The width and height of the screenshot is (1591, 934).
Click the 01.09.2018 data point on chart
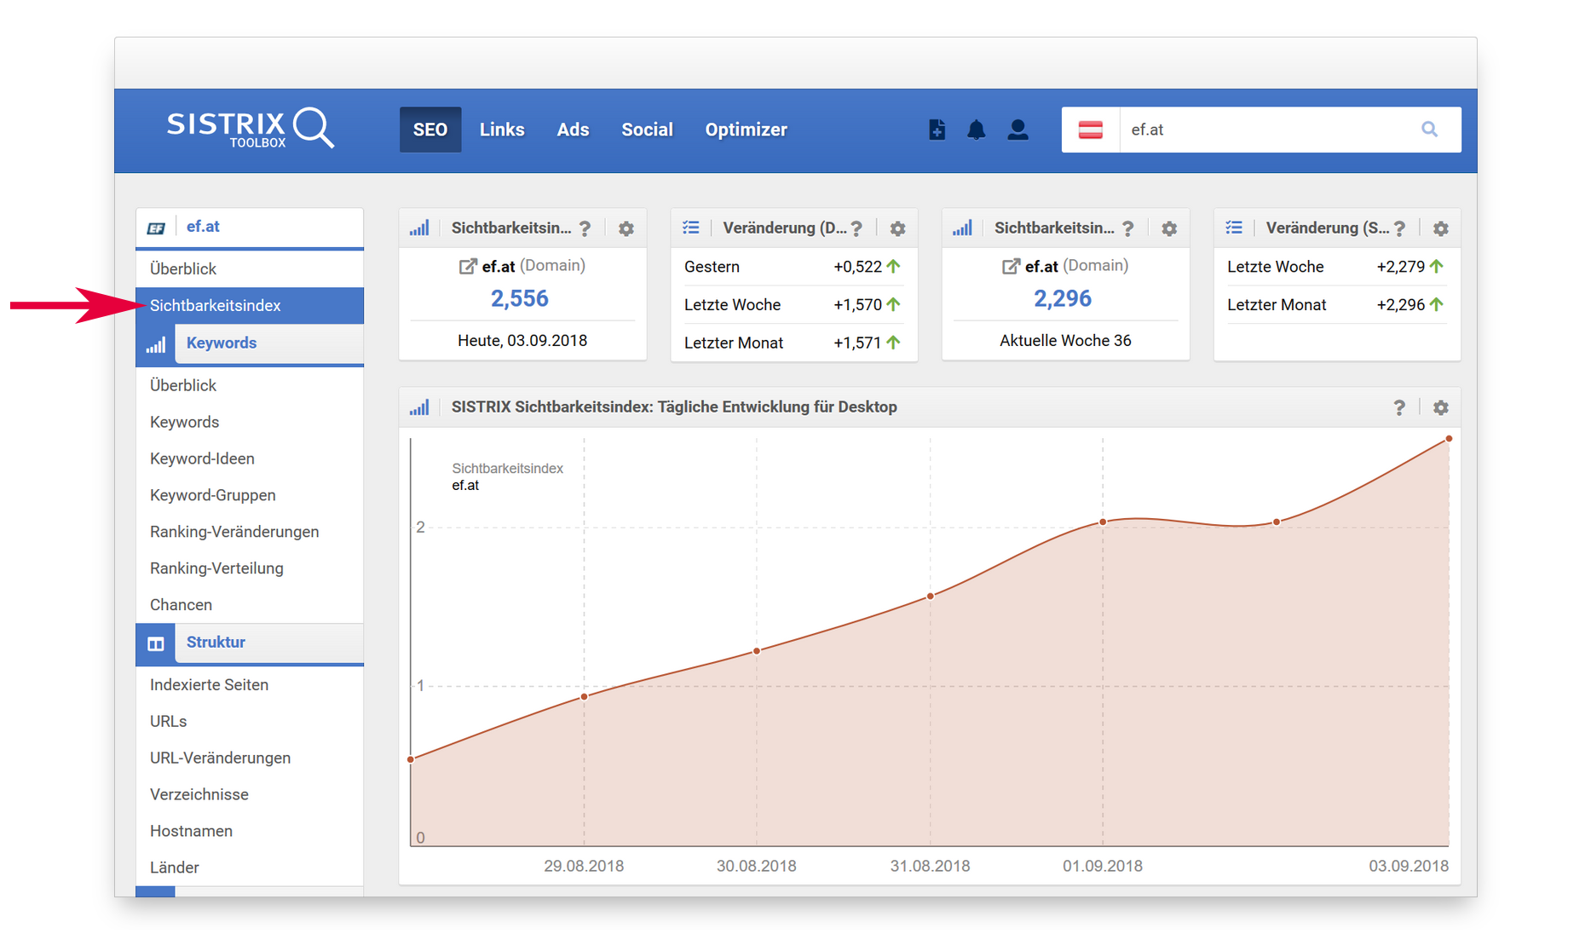point(1102,522)
